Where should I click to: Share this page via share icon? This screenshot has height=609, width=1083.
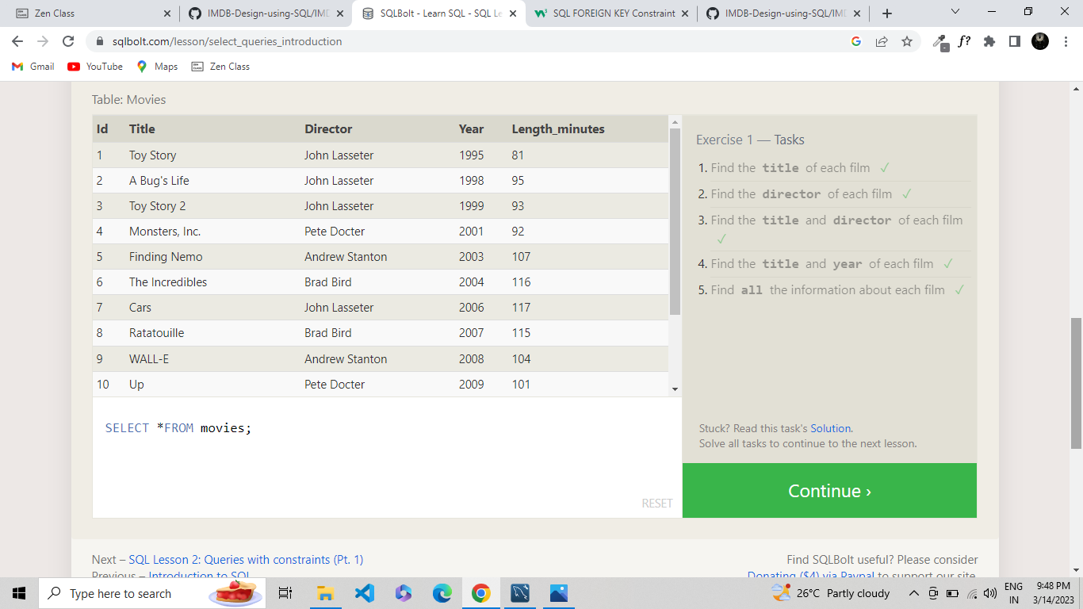[882, 41]
